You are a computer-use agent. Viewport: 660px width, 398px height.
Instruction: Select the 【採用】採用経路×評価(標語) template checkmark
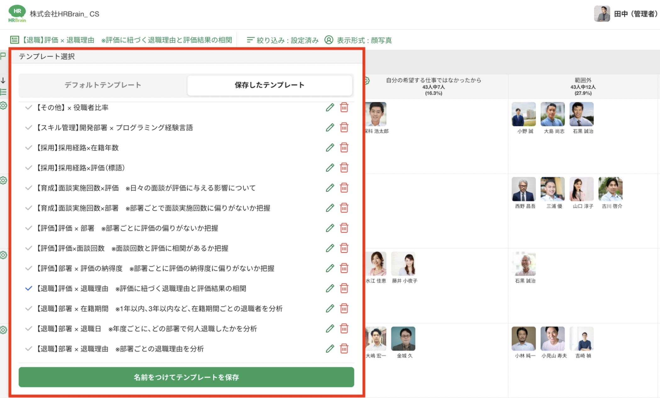[29, 168]
